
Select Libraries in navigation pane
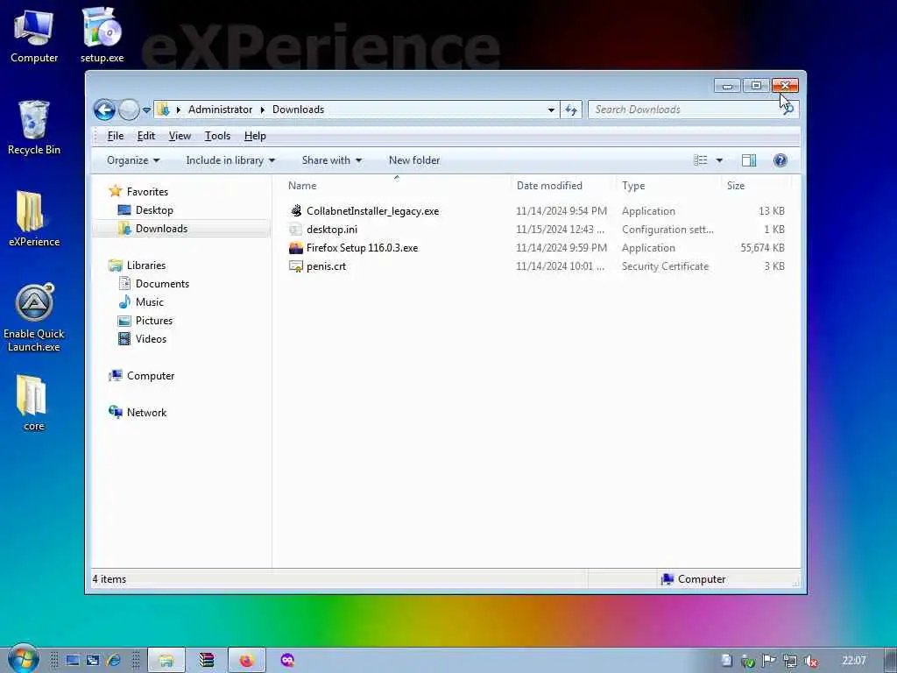(x=146, y=265)
